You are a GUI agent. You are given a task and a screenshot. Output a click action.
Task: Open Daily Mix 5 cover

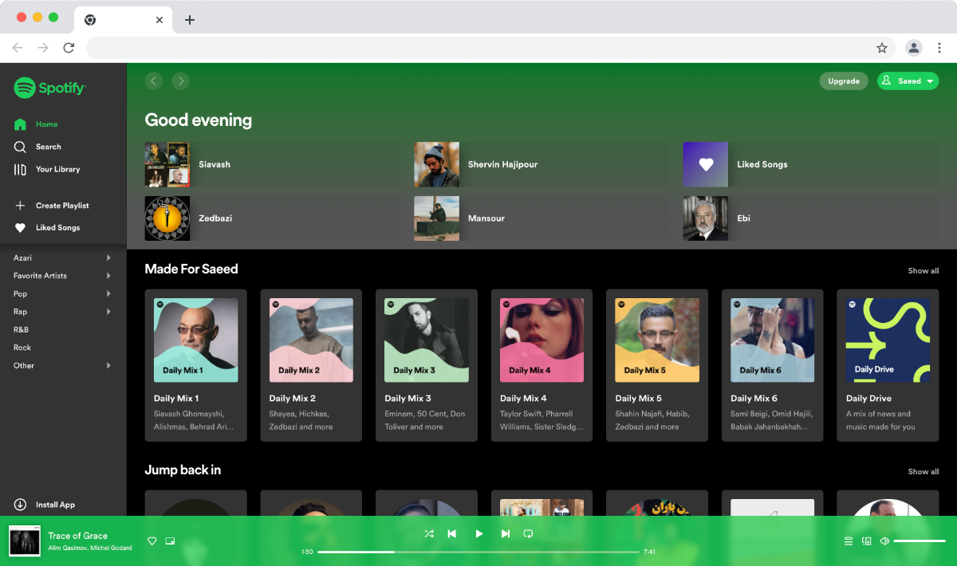[x=657, y=340]
